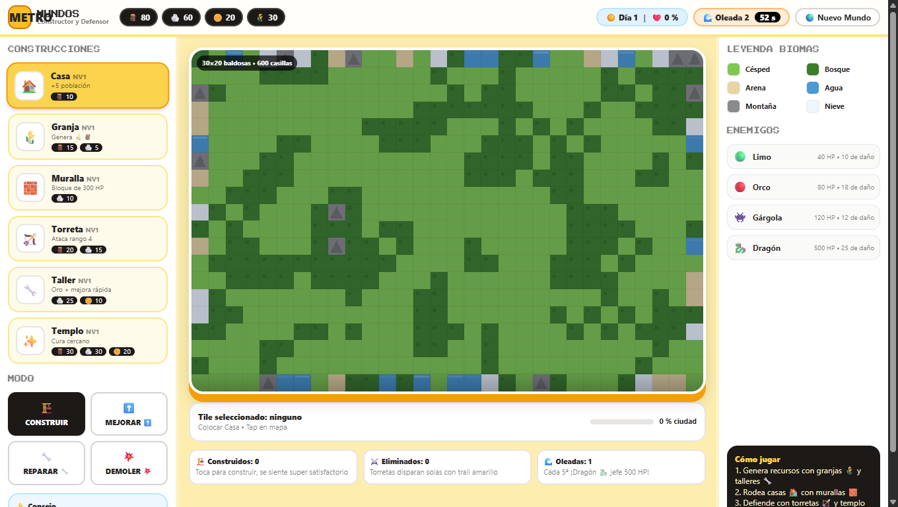
Task: Click the Día 1 status pill
Action: [642, 18]
